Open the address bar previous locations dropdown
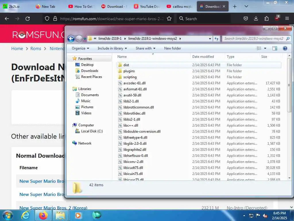The height and width of the screenshot is (221, 294). pos(210,39)
